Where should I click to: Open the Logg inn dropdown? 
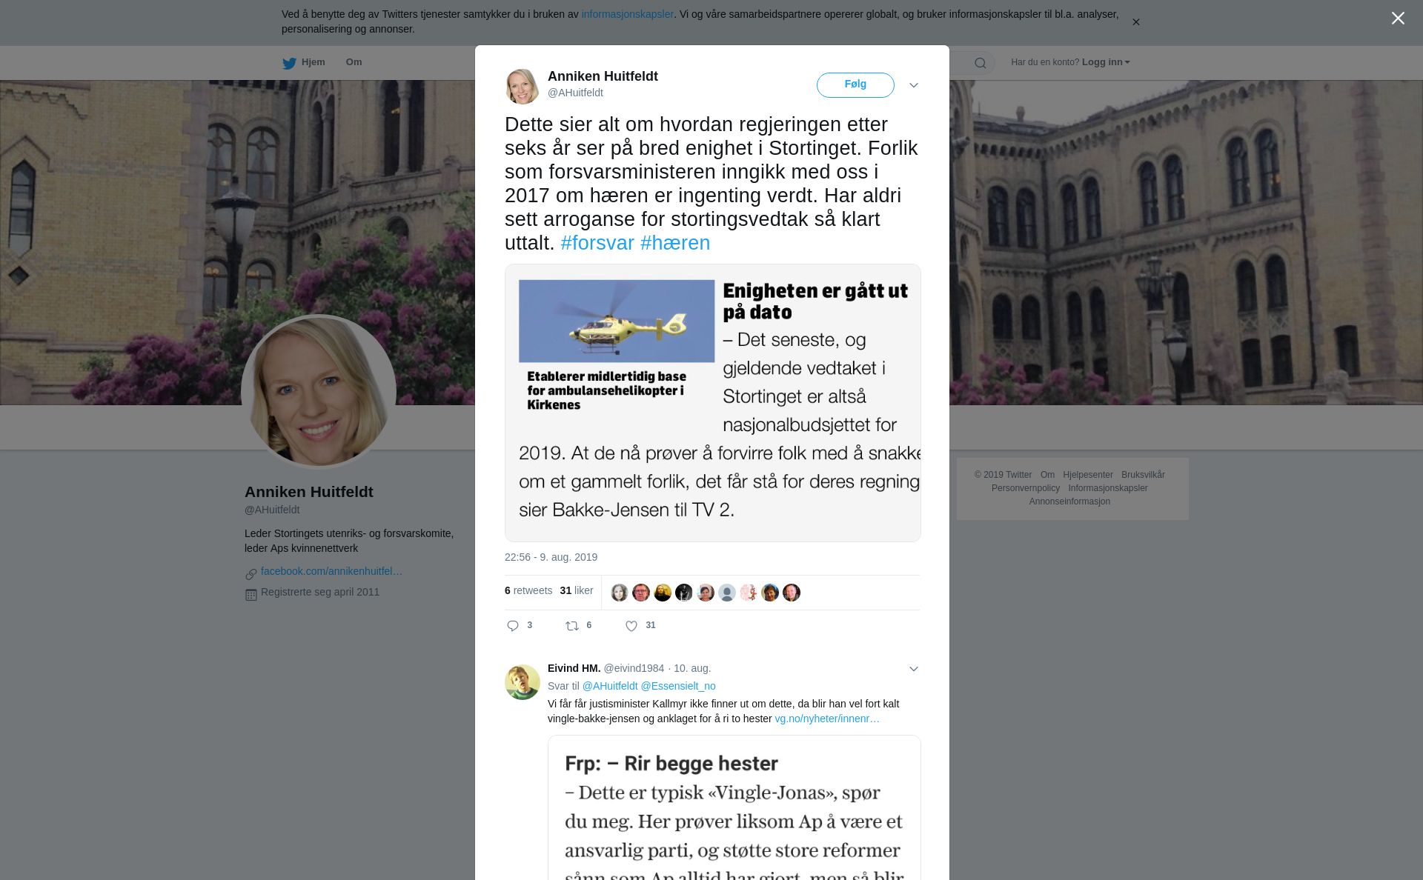pos(1106,62)
